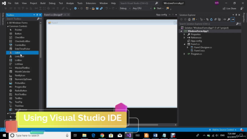Screen dimensions: 247x139
Task: Close the Toolbox panel
Action: coord(40,15)
